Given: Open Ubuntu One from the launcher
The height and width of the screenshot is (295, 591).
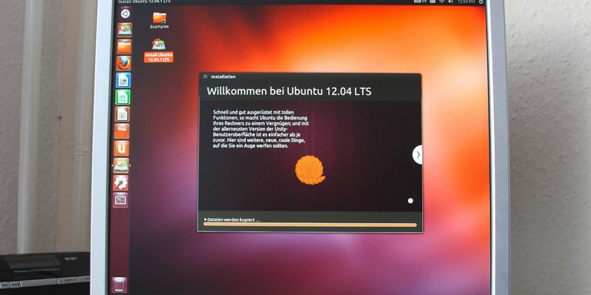Looking at the screenshot, I should click(122, 148).
